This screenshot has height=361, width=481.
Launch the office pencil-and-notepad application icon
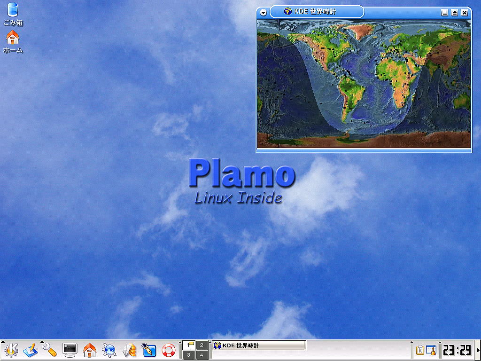(31, 350)
